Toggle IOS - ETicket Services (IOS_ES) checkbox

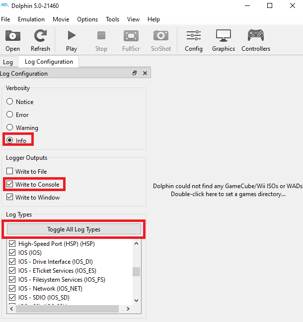coord(12,270)
